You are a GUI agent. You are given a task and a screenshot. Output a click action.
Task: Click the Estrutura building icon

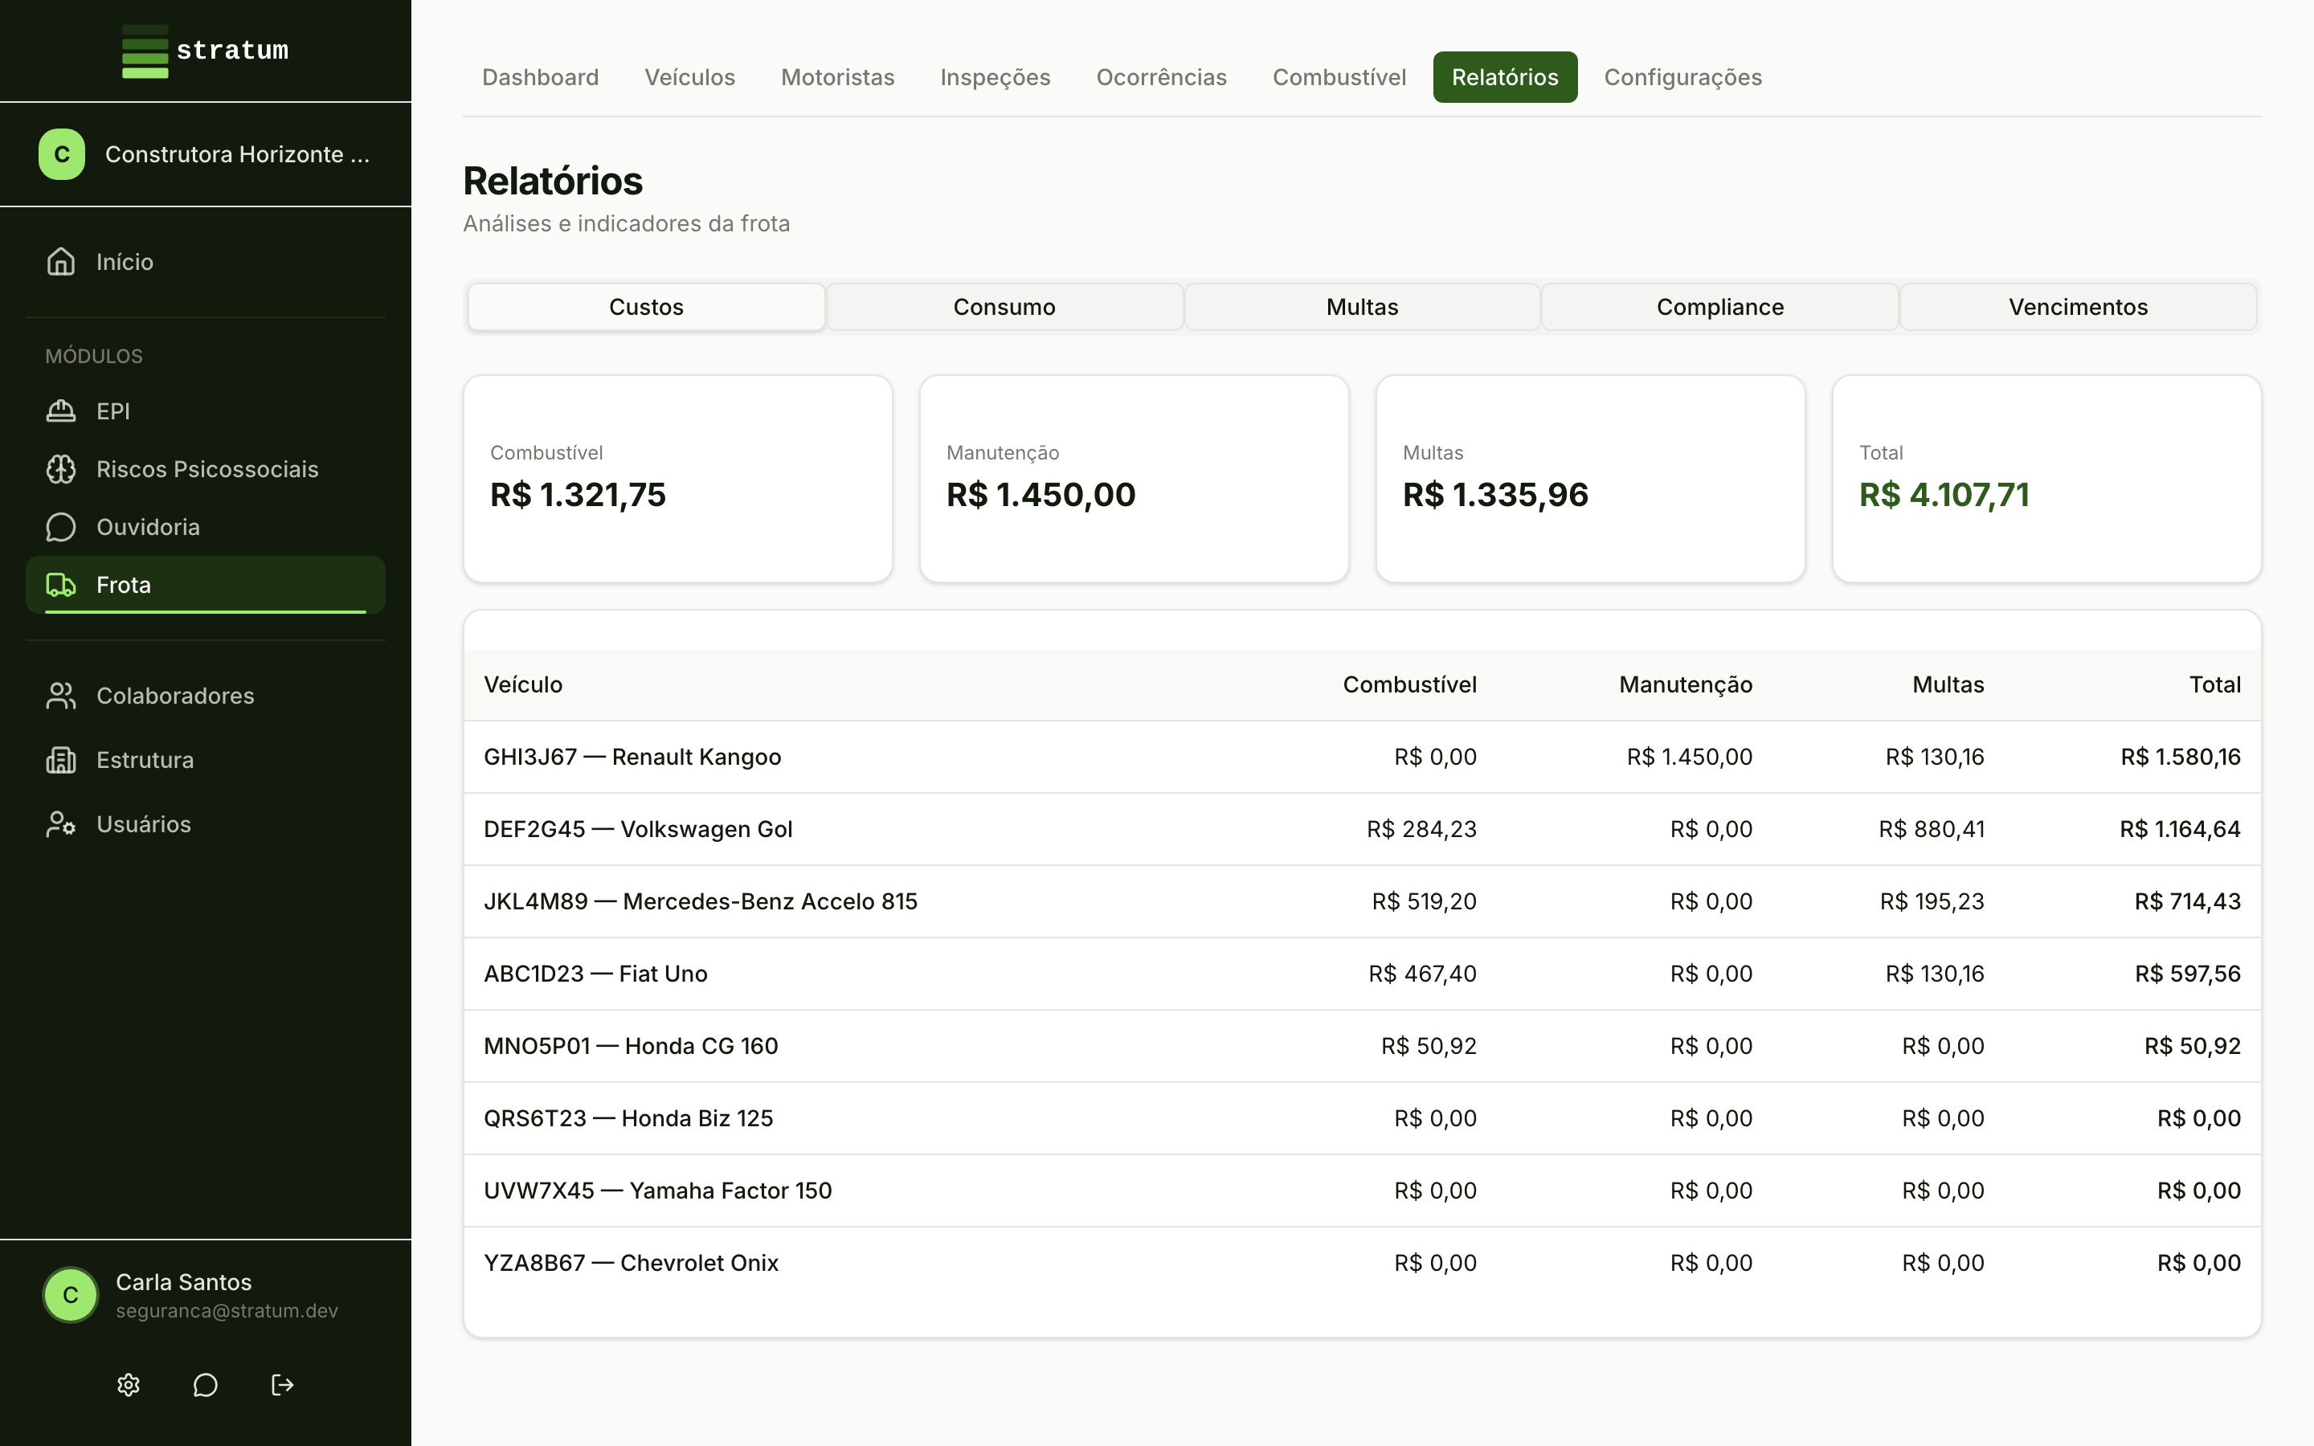coord(61,759)
